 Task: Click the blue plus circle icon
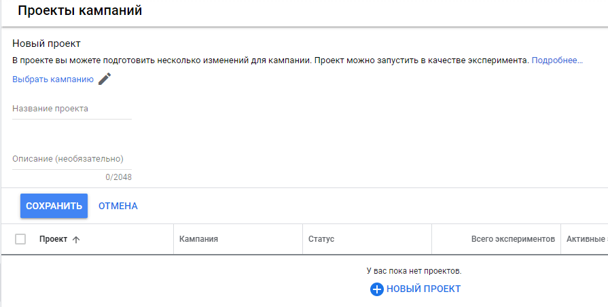377,289
